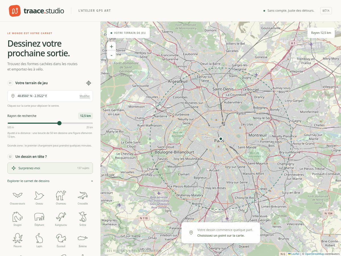
Task: Click the L'ATELIER GPS ART tagline
Action: (x=95, y=11)
